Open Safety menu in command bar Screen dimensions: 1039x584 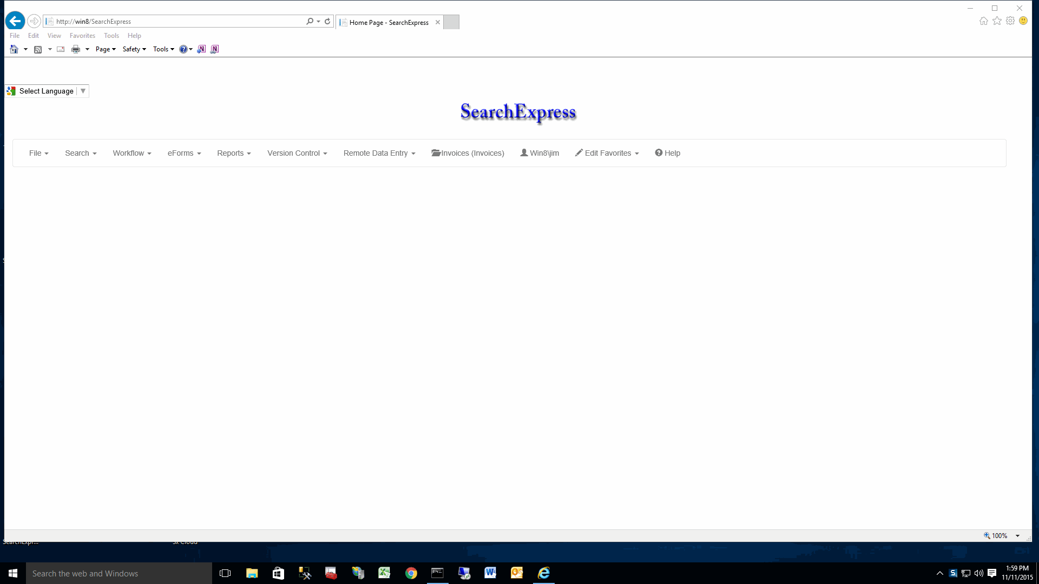[134, 49]
